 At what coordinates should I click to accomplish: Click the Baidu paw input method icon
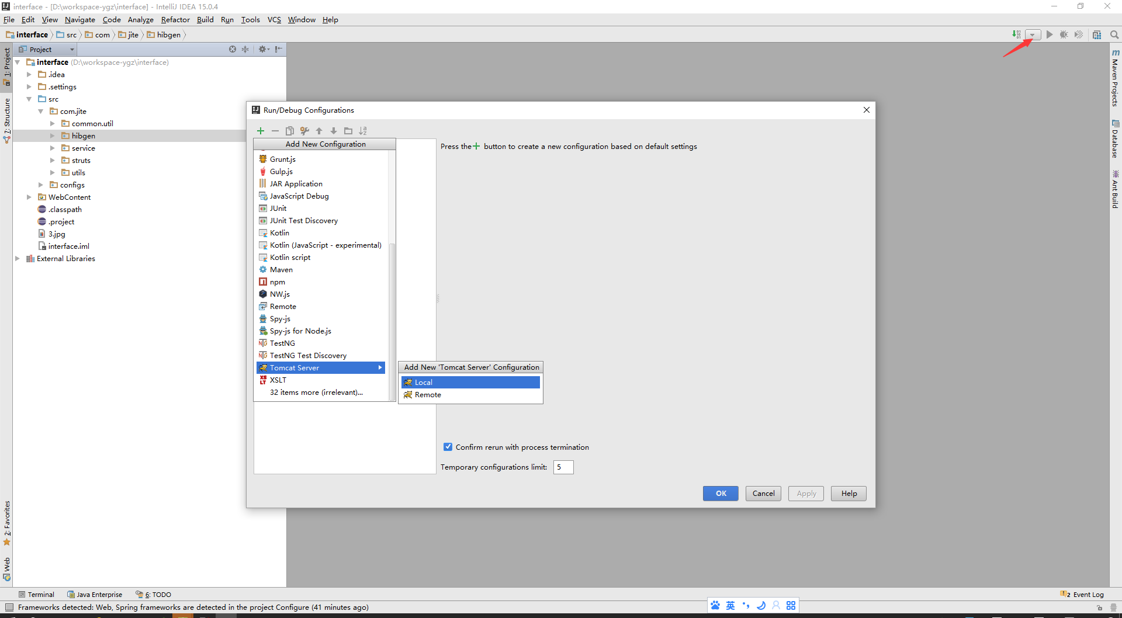(x=715, y=606)
